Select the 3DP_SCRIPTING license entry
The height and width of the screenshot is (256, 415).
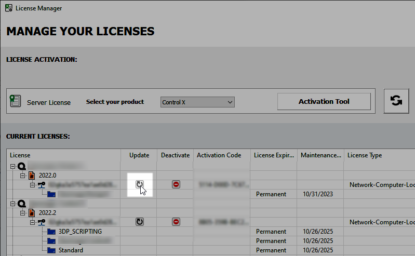click(80, 232)
